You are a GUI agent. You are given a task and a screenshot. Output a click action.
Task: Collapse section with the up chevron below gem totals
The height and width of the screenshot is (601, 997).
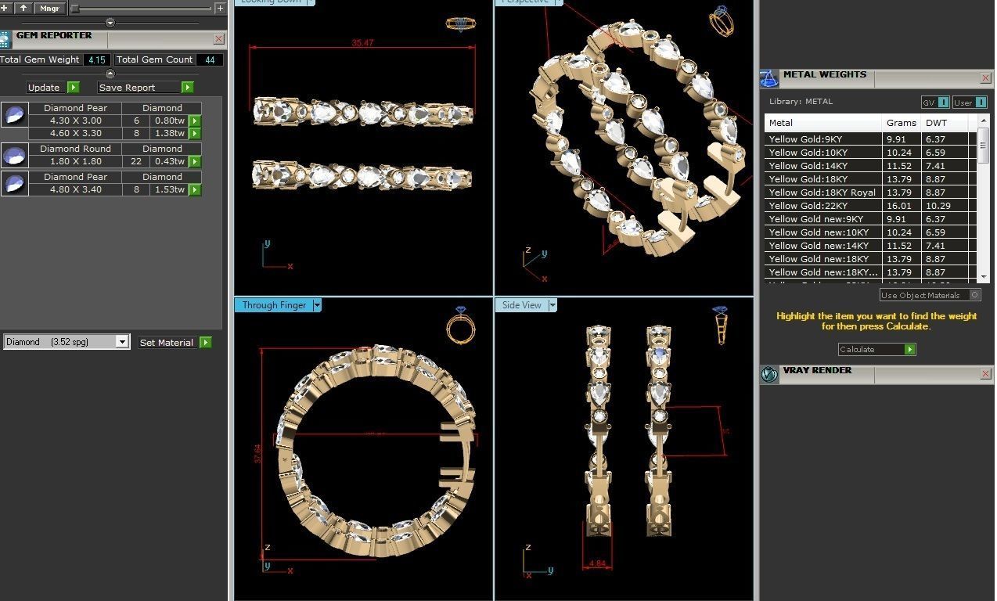[x=110, y=74]
